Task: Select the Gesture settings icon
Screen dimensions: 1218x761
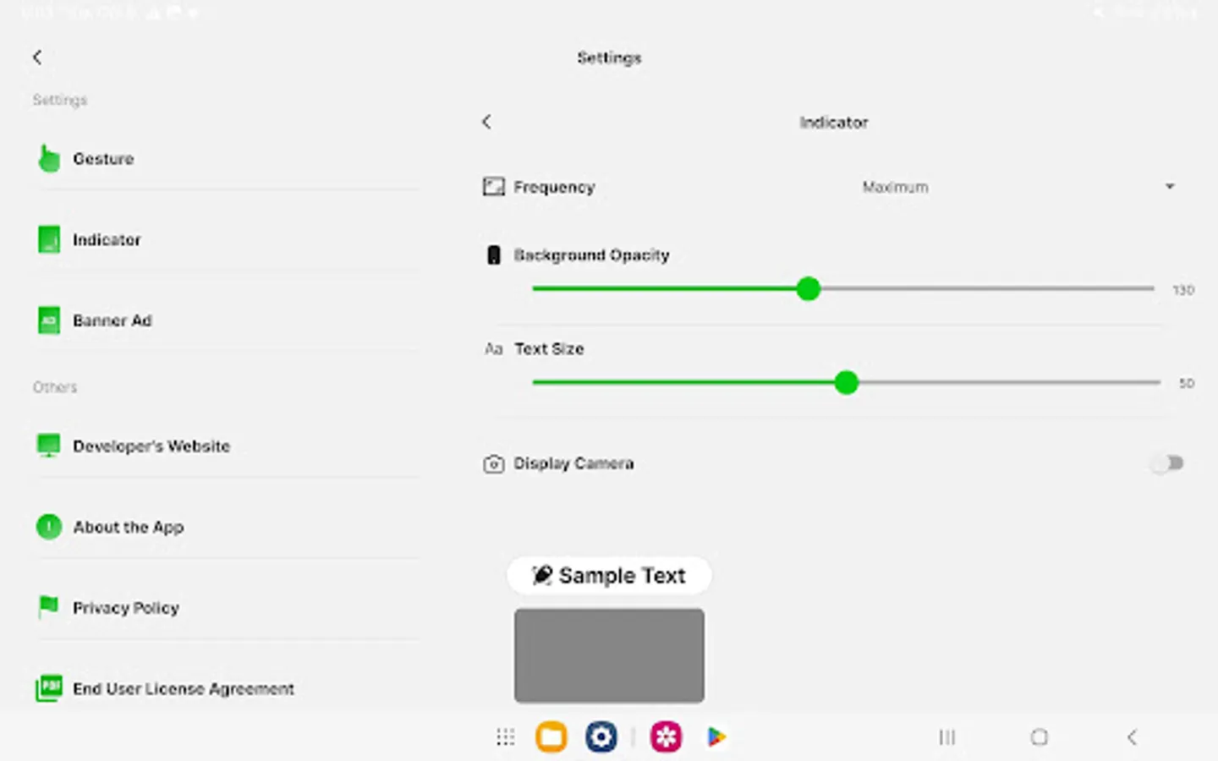Action: (48, 157)
